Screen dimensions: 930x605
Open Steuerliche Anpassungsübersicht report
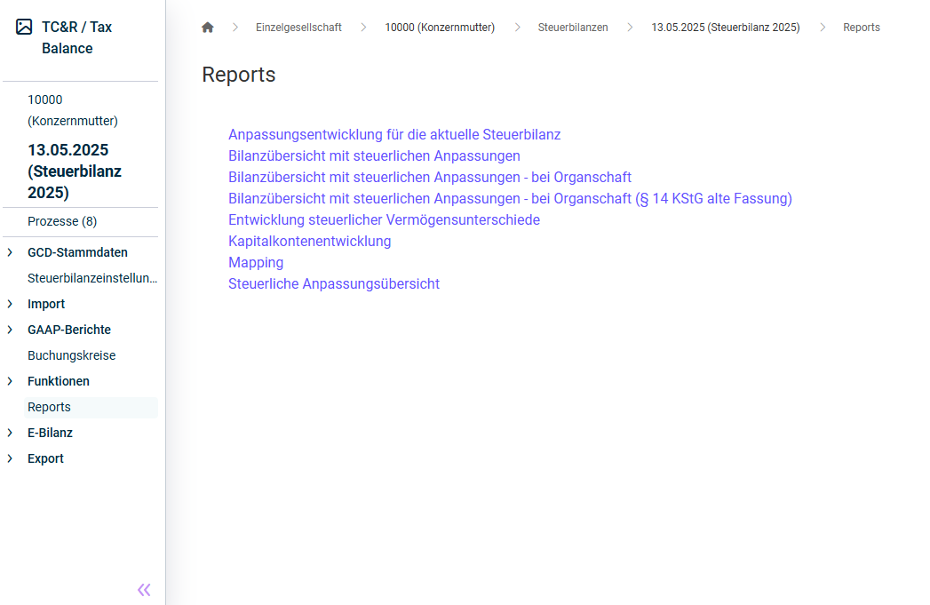click(334, 284)
